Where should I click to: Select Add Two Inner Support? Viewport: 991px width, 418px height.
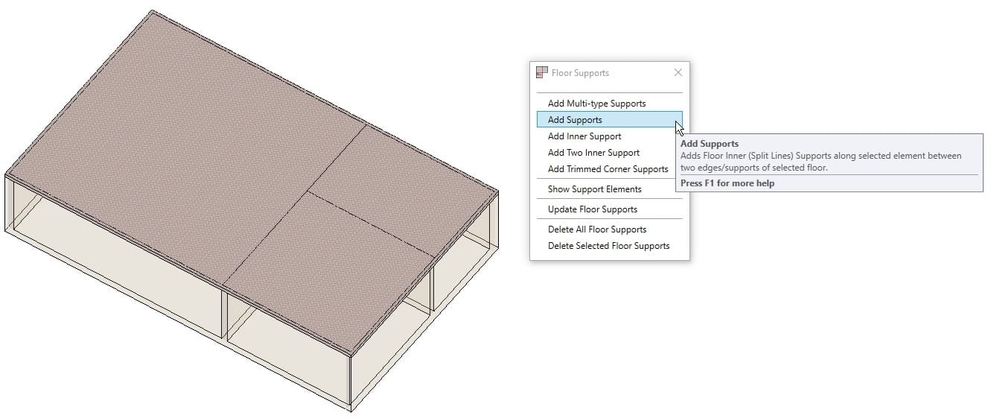point(609,153)
